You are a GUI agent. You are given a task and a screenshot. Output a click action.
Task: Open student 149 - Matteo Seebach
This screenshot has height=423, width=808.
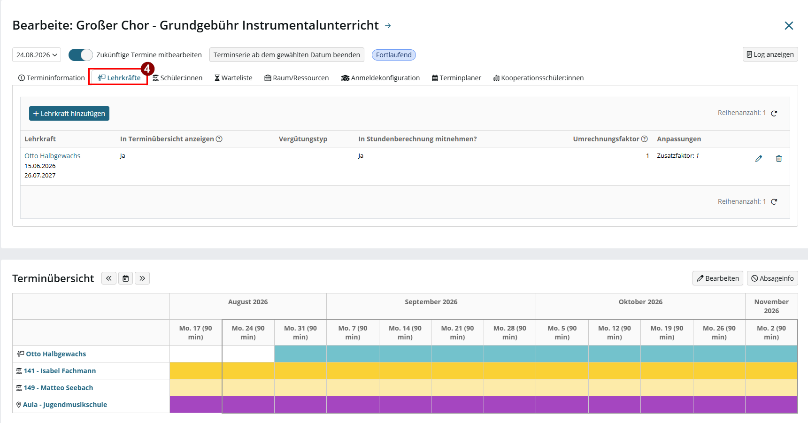[58, 388]
